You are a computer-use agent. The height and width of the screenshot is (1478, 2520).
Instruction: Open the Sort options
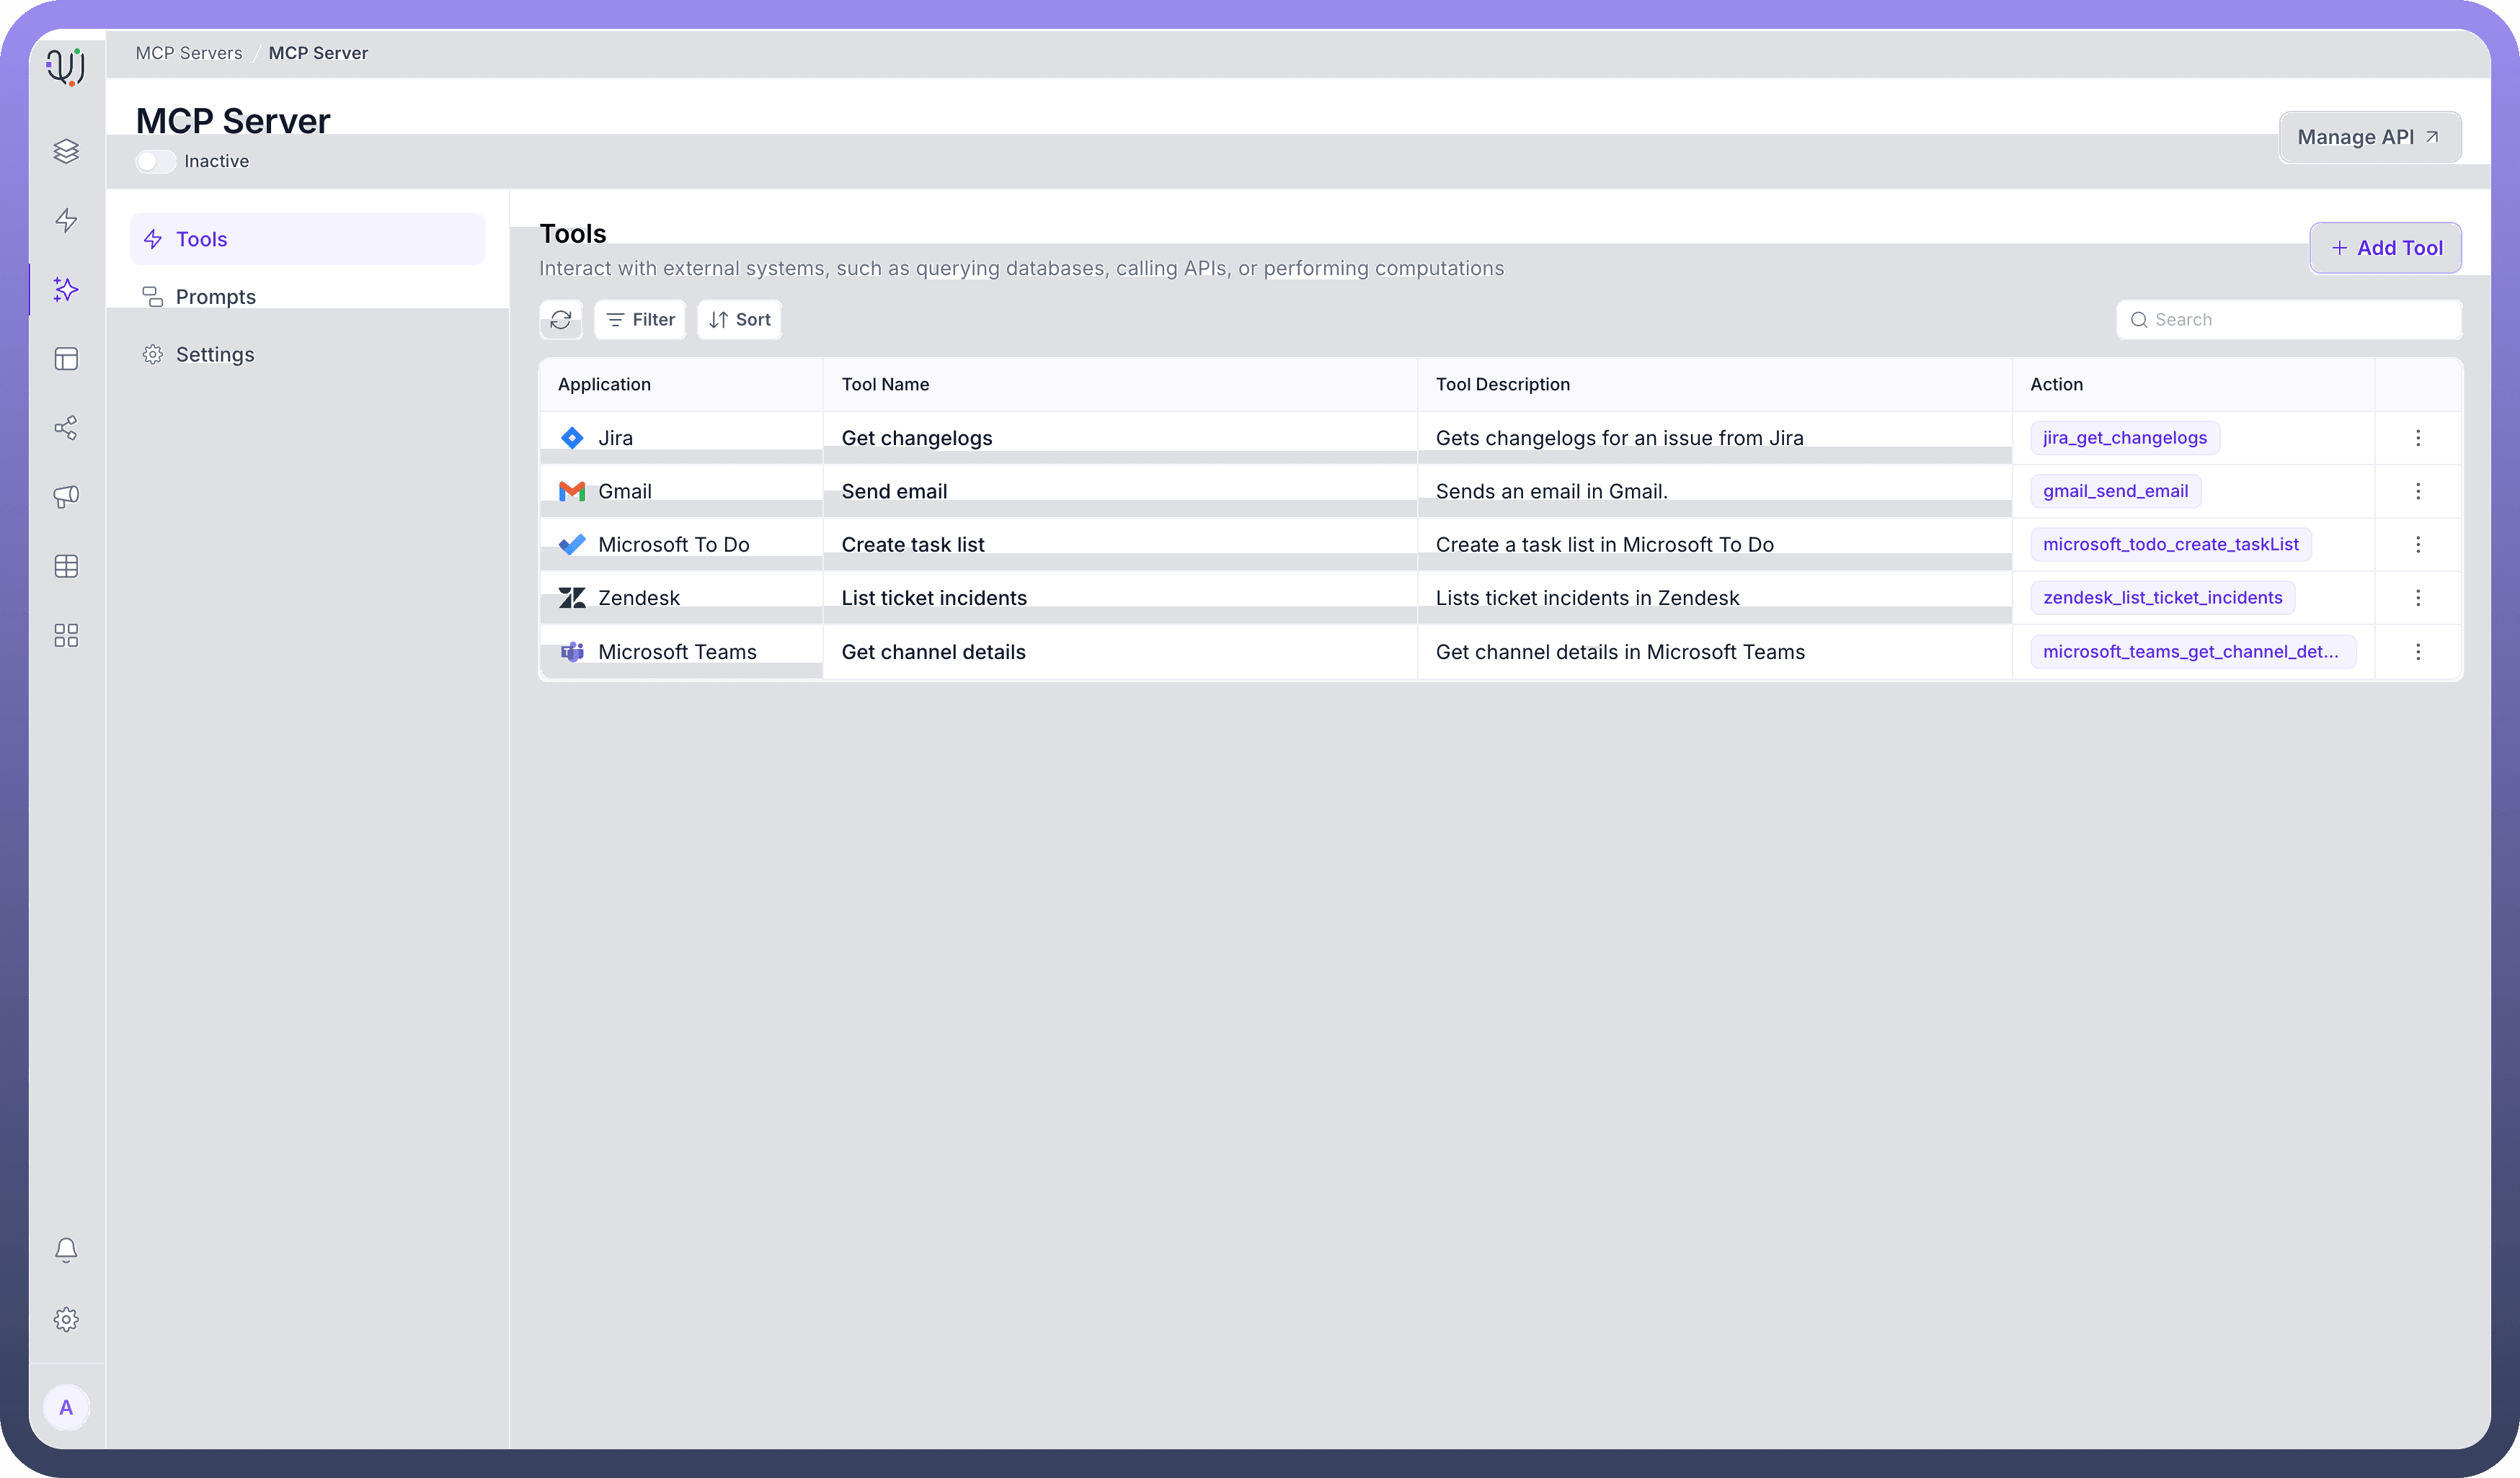pyautogui.click(x=739, y=320)
